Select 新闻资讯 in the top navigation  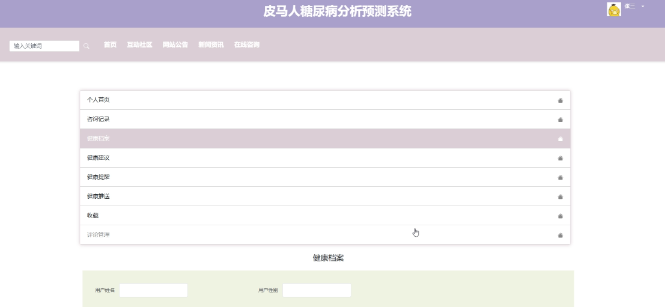point(211,45)
